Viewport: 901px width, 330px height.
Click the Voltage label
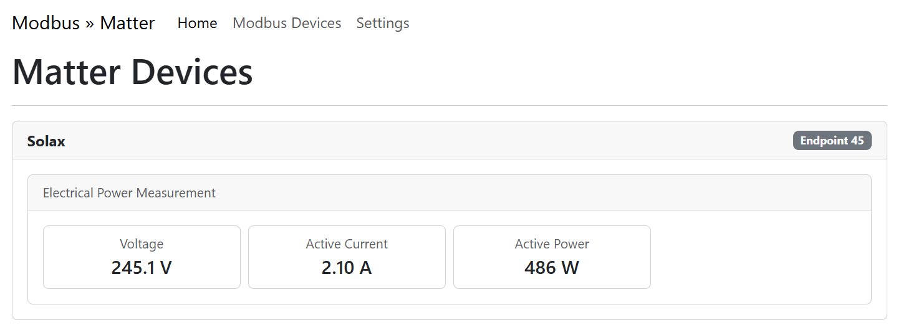click(142, 244)
